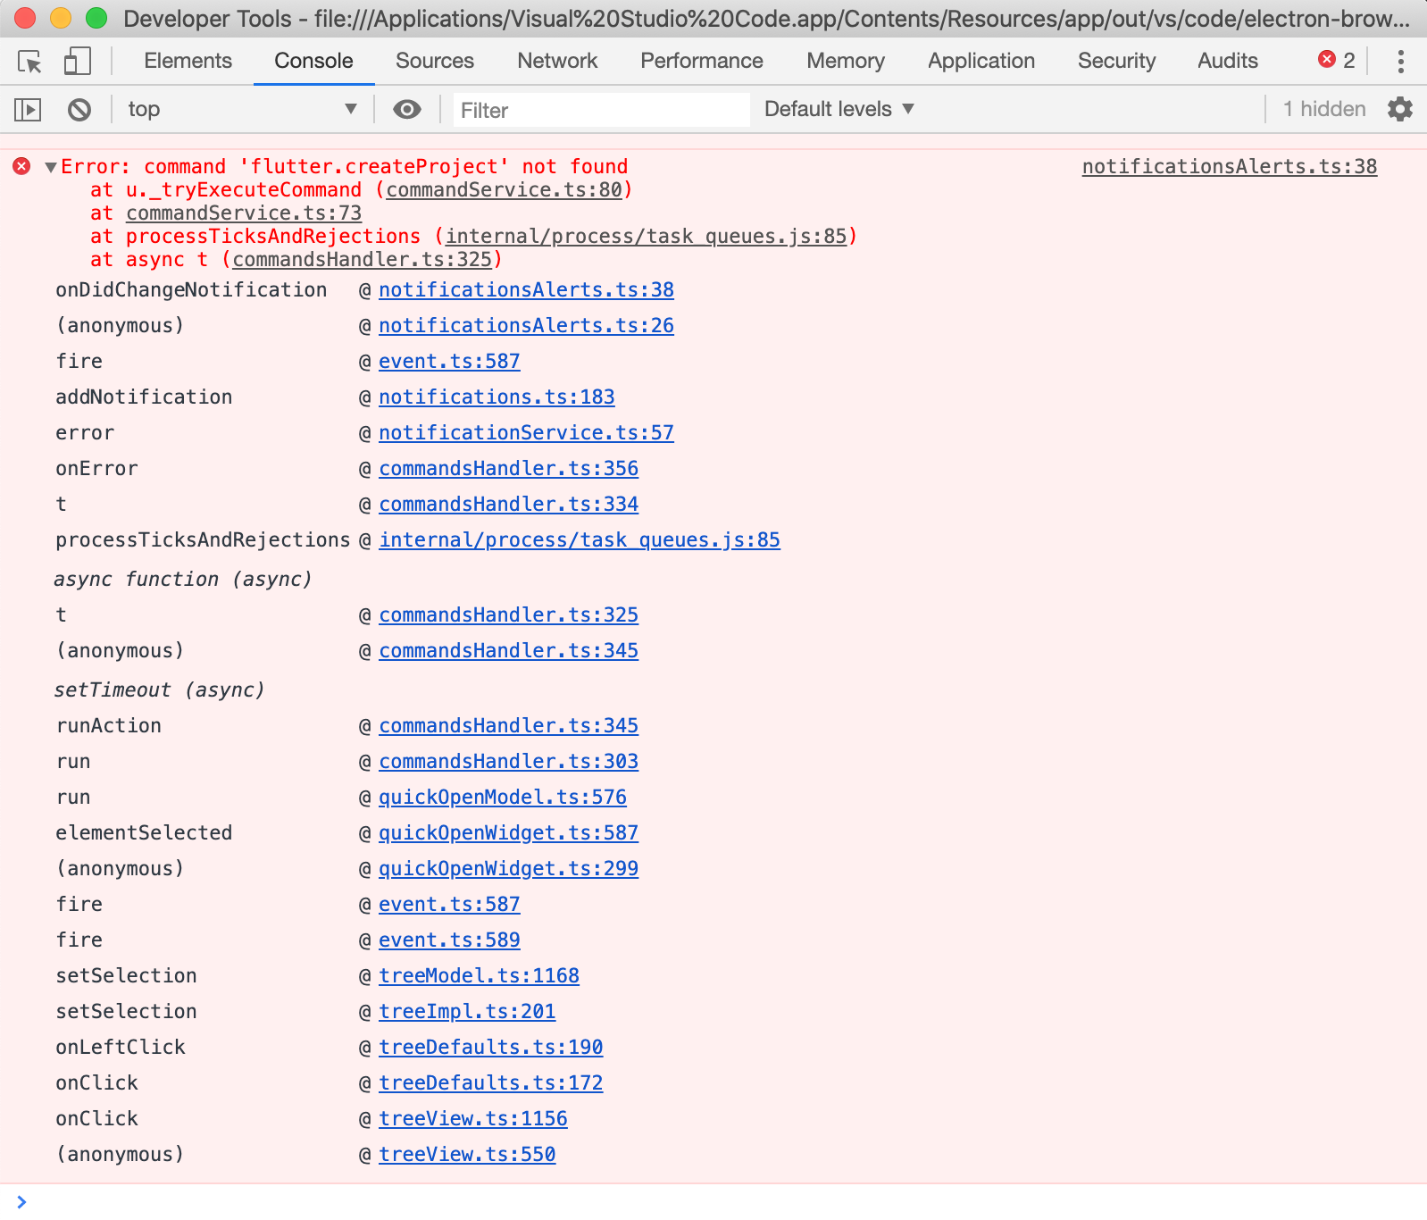Open task_queues.js:85 link in red error text
The height and width of the screenshot is (1220, 1427).
pos(646,236)
